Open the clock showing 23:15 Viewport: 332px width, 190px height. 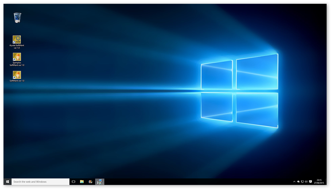319,182
